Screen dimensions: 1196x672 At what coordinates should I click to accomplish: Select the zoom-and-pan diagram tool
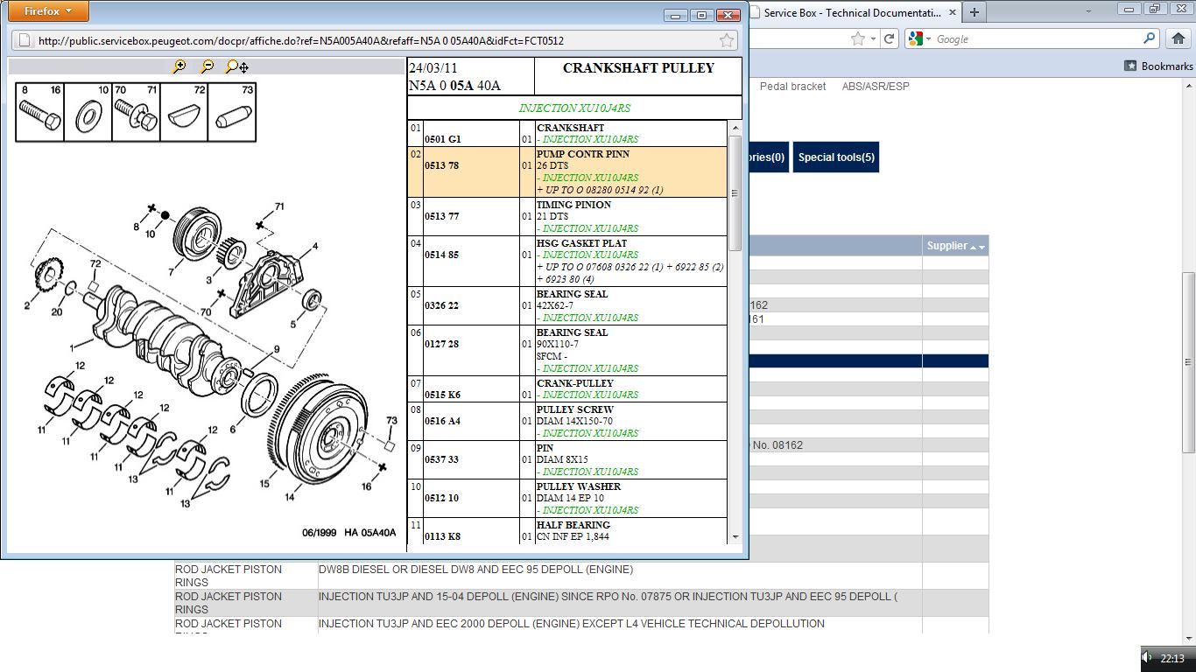[x=236, y=66]
